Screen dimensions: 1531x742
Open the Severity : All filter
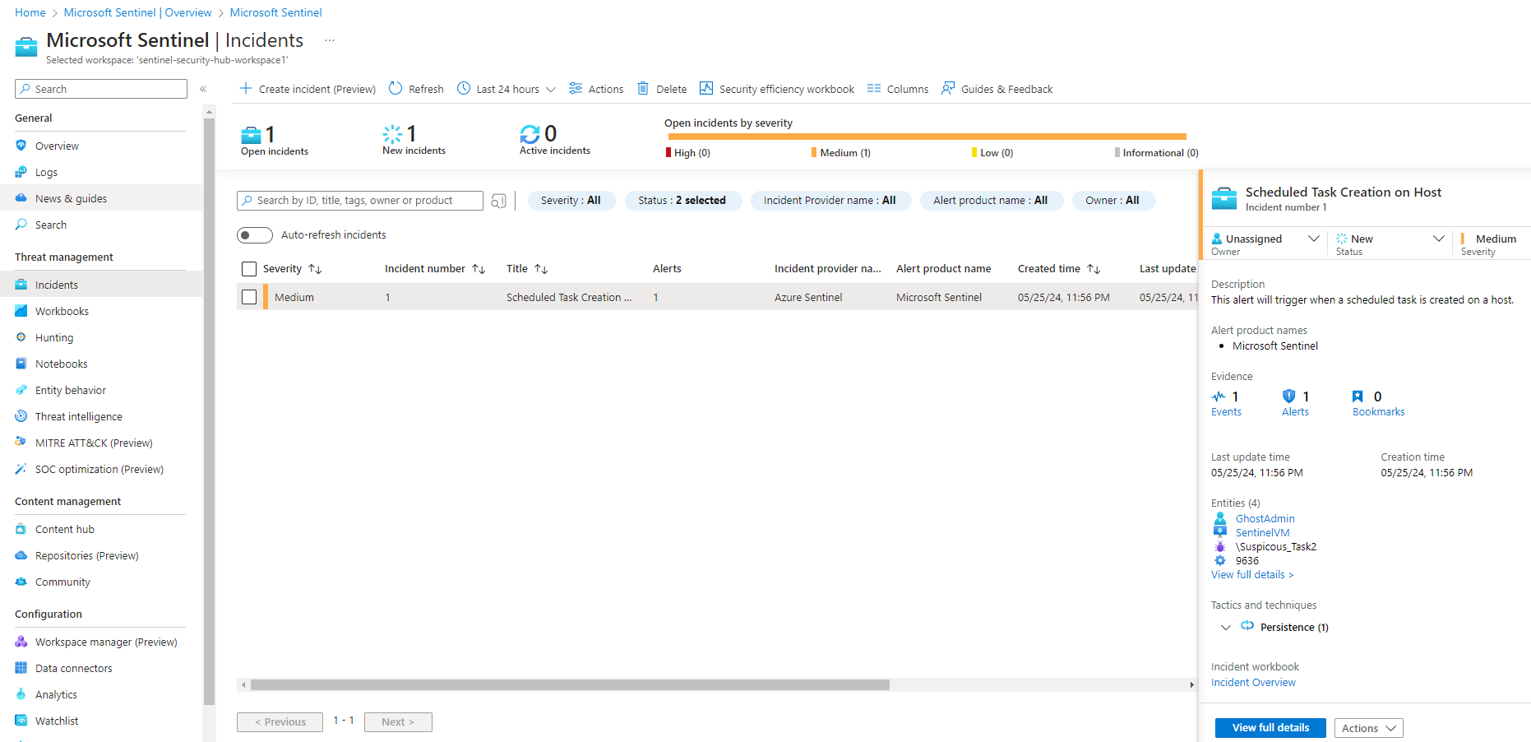click(x=571, y=200)
